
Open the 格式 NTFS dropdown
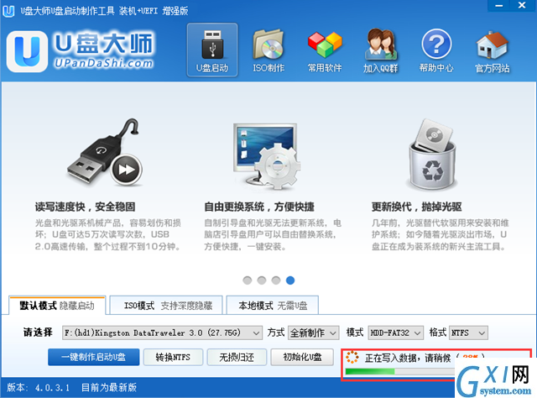point(468,333)
